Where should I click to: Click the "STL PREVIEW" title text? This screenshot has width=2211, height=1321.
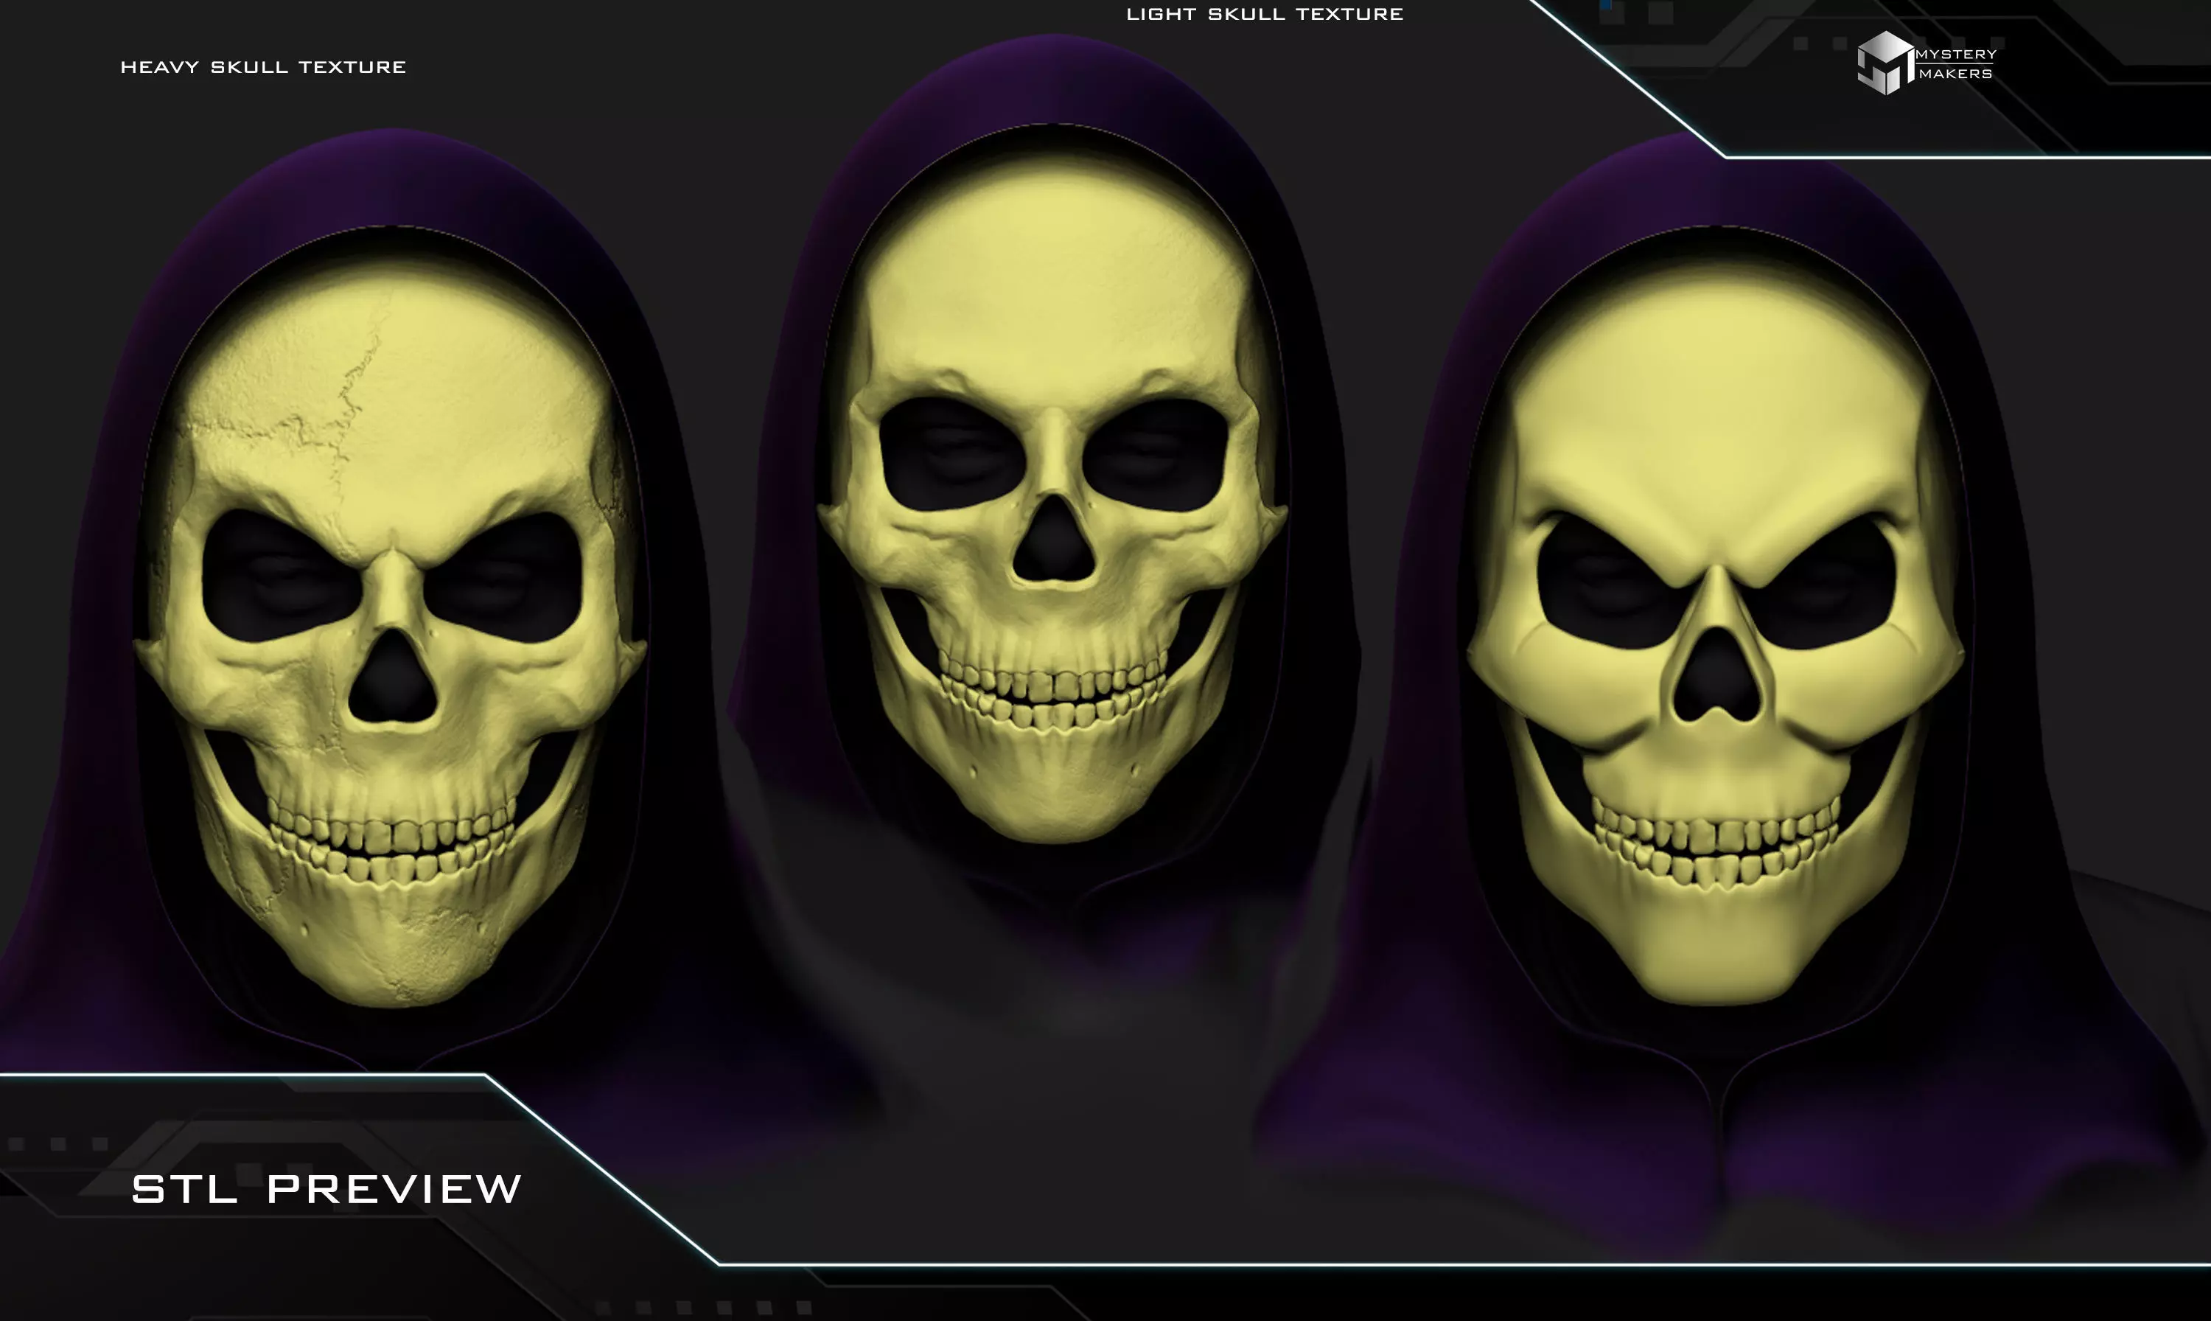(326, 1189)
